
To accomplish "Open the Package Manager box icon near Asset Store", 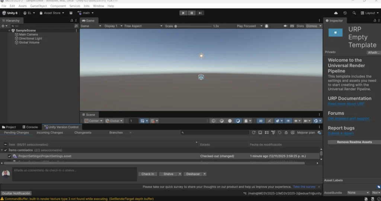I will coord(71,13).
